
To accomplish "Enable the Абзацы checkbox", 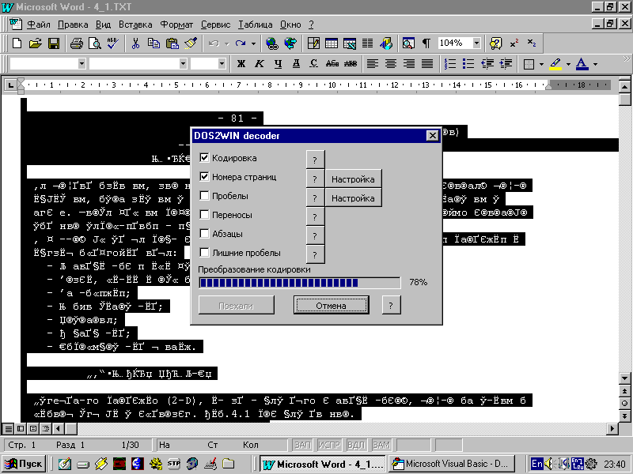I will (x=204, y=233).
